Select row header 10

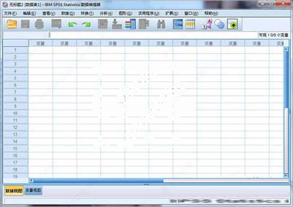tap(16, 113)
